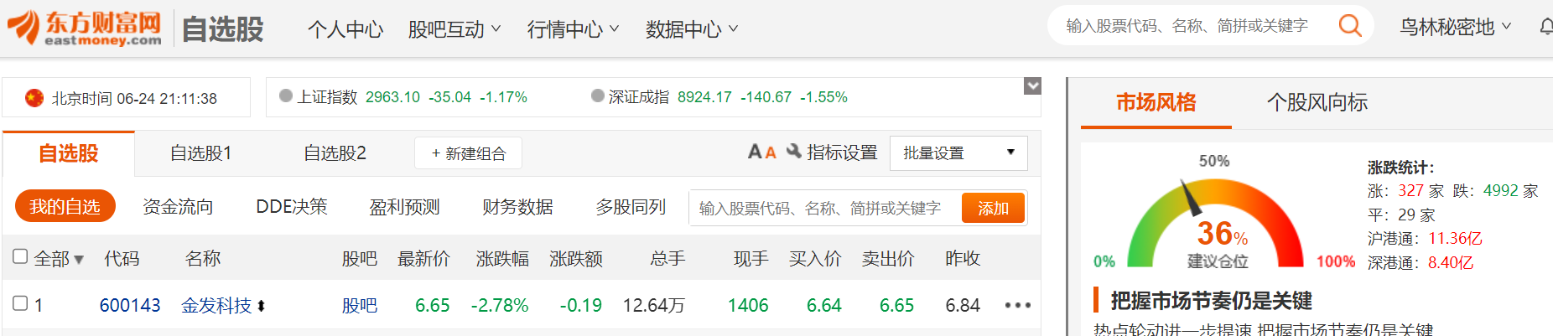
Task: Focus the add-stock code input field
Action: click(825, 208)
